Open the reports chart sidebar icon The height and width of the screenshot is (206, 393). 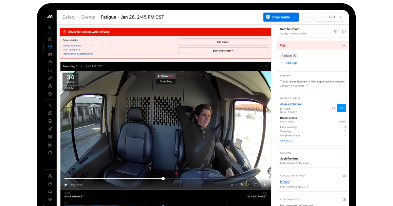50,129
